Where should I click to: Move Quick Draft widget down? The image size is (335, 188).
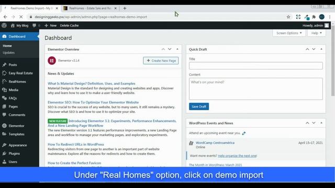coord(314,49)
